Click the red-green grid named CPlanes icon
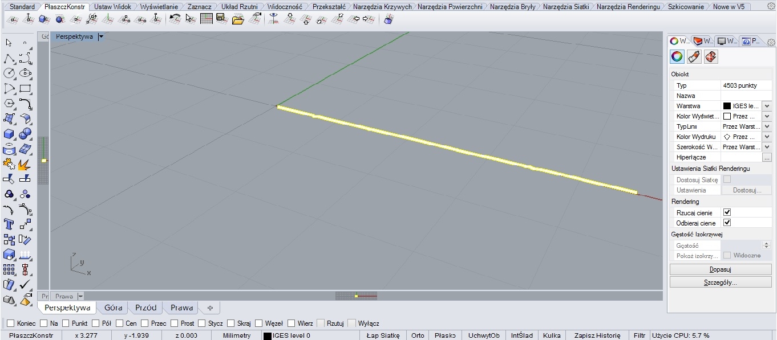 click(207, 19)
